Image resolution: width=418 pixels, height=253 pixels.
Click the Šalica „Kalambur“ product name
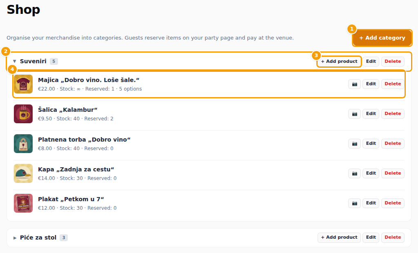[x=68, y=110]
